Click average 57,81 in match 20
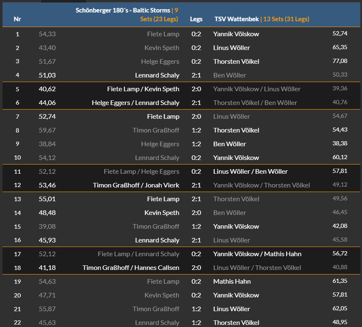 click(340, 295)
